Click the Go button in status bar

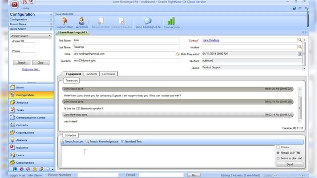pos(194,175)
